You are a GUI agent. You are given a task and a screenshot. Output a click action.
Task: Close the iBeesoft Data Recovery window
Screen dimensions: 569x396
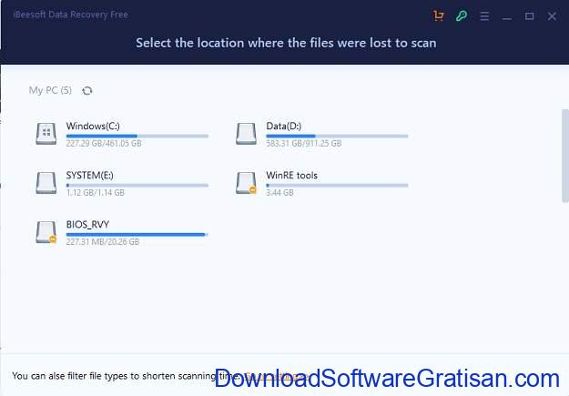pyautogui.click(x=552, y=16)
